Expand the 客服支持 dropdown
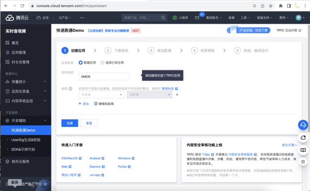This screenshot has width=310, height=191. click(x=264, y=18)
